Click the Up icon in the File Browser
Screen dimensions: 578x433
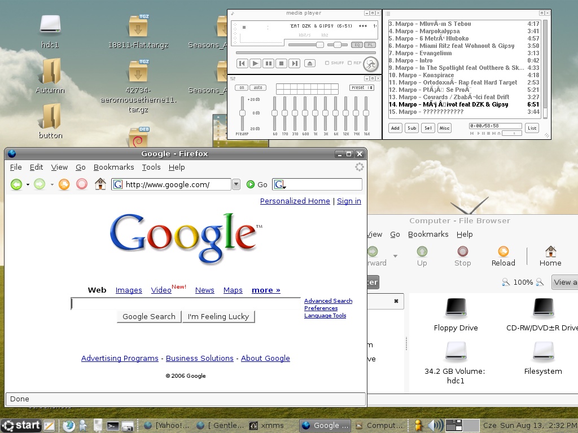click(x=422, y=251)
